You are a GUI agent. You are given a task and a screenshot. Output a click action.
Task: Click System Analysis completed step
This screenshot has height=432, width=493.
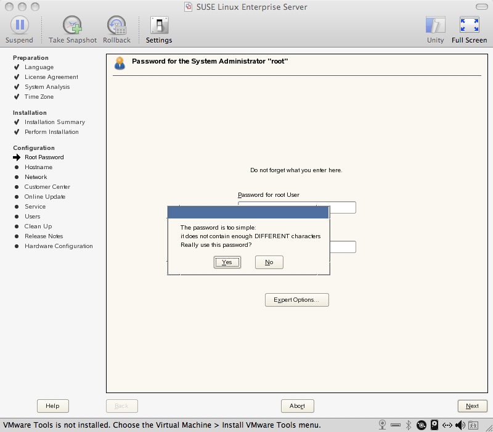(x=47, y=87)
